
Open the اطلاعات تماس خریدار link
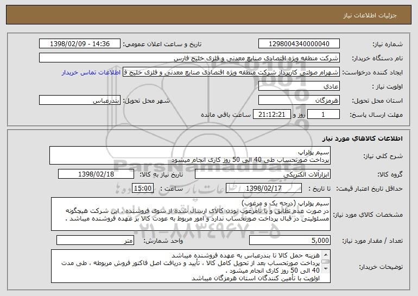pos(91,73)
